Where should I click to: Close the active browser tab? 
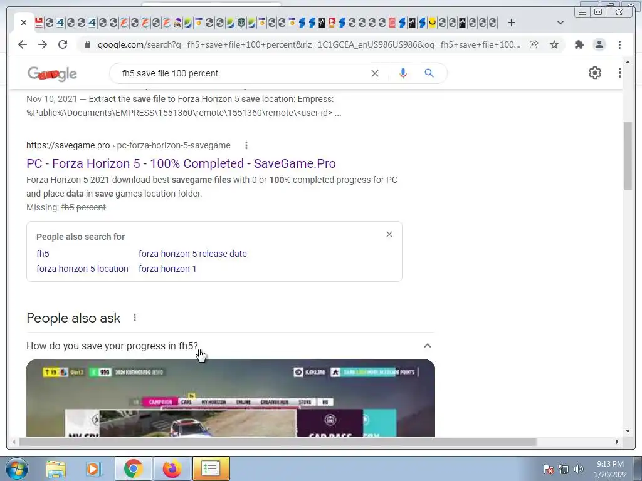(x=24, y=23)
